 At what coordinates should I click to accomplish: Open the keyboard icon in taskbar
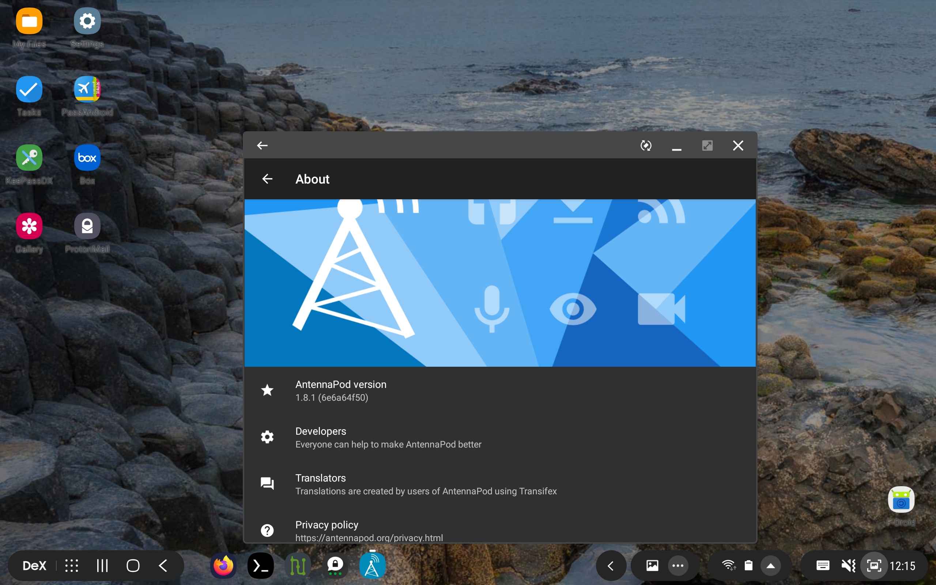coord(823,566)
